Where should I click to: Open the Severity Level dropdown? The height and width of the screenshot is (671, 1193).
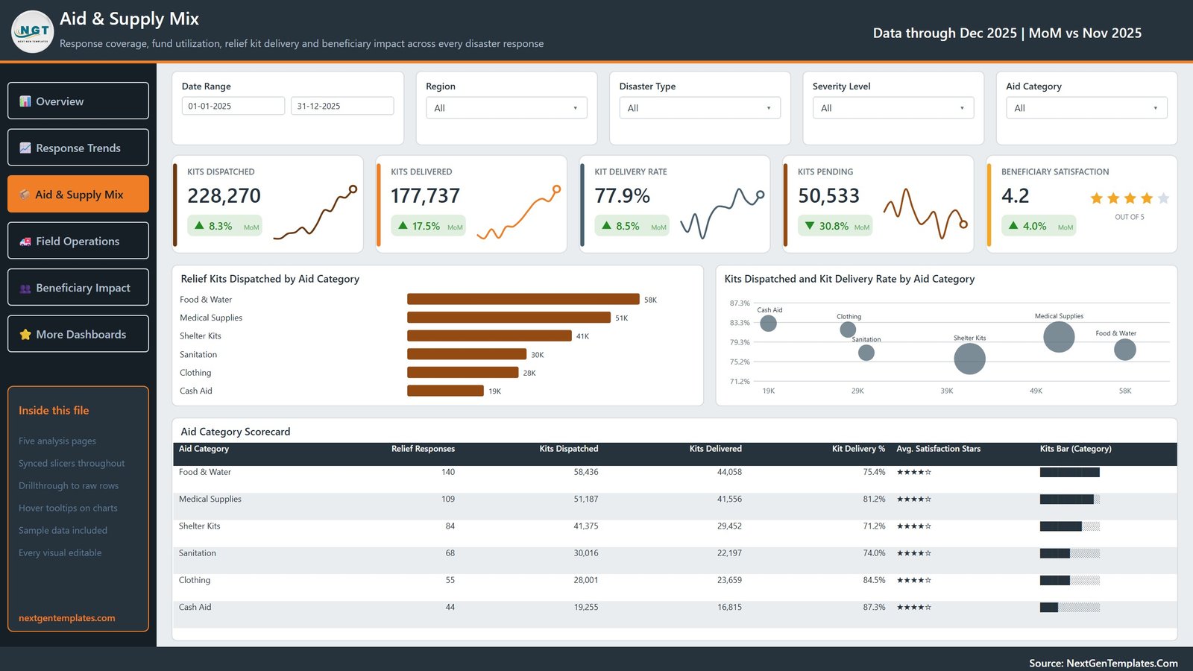[x=893, y=108]
